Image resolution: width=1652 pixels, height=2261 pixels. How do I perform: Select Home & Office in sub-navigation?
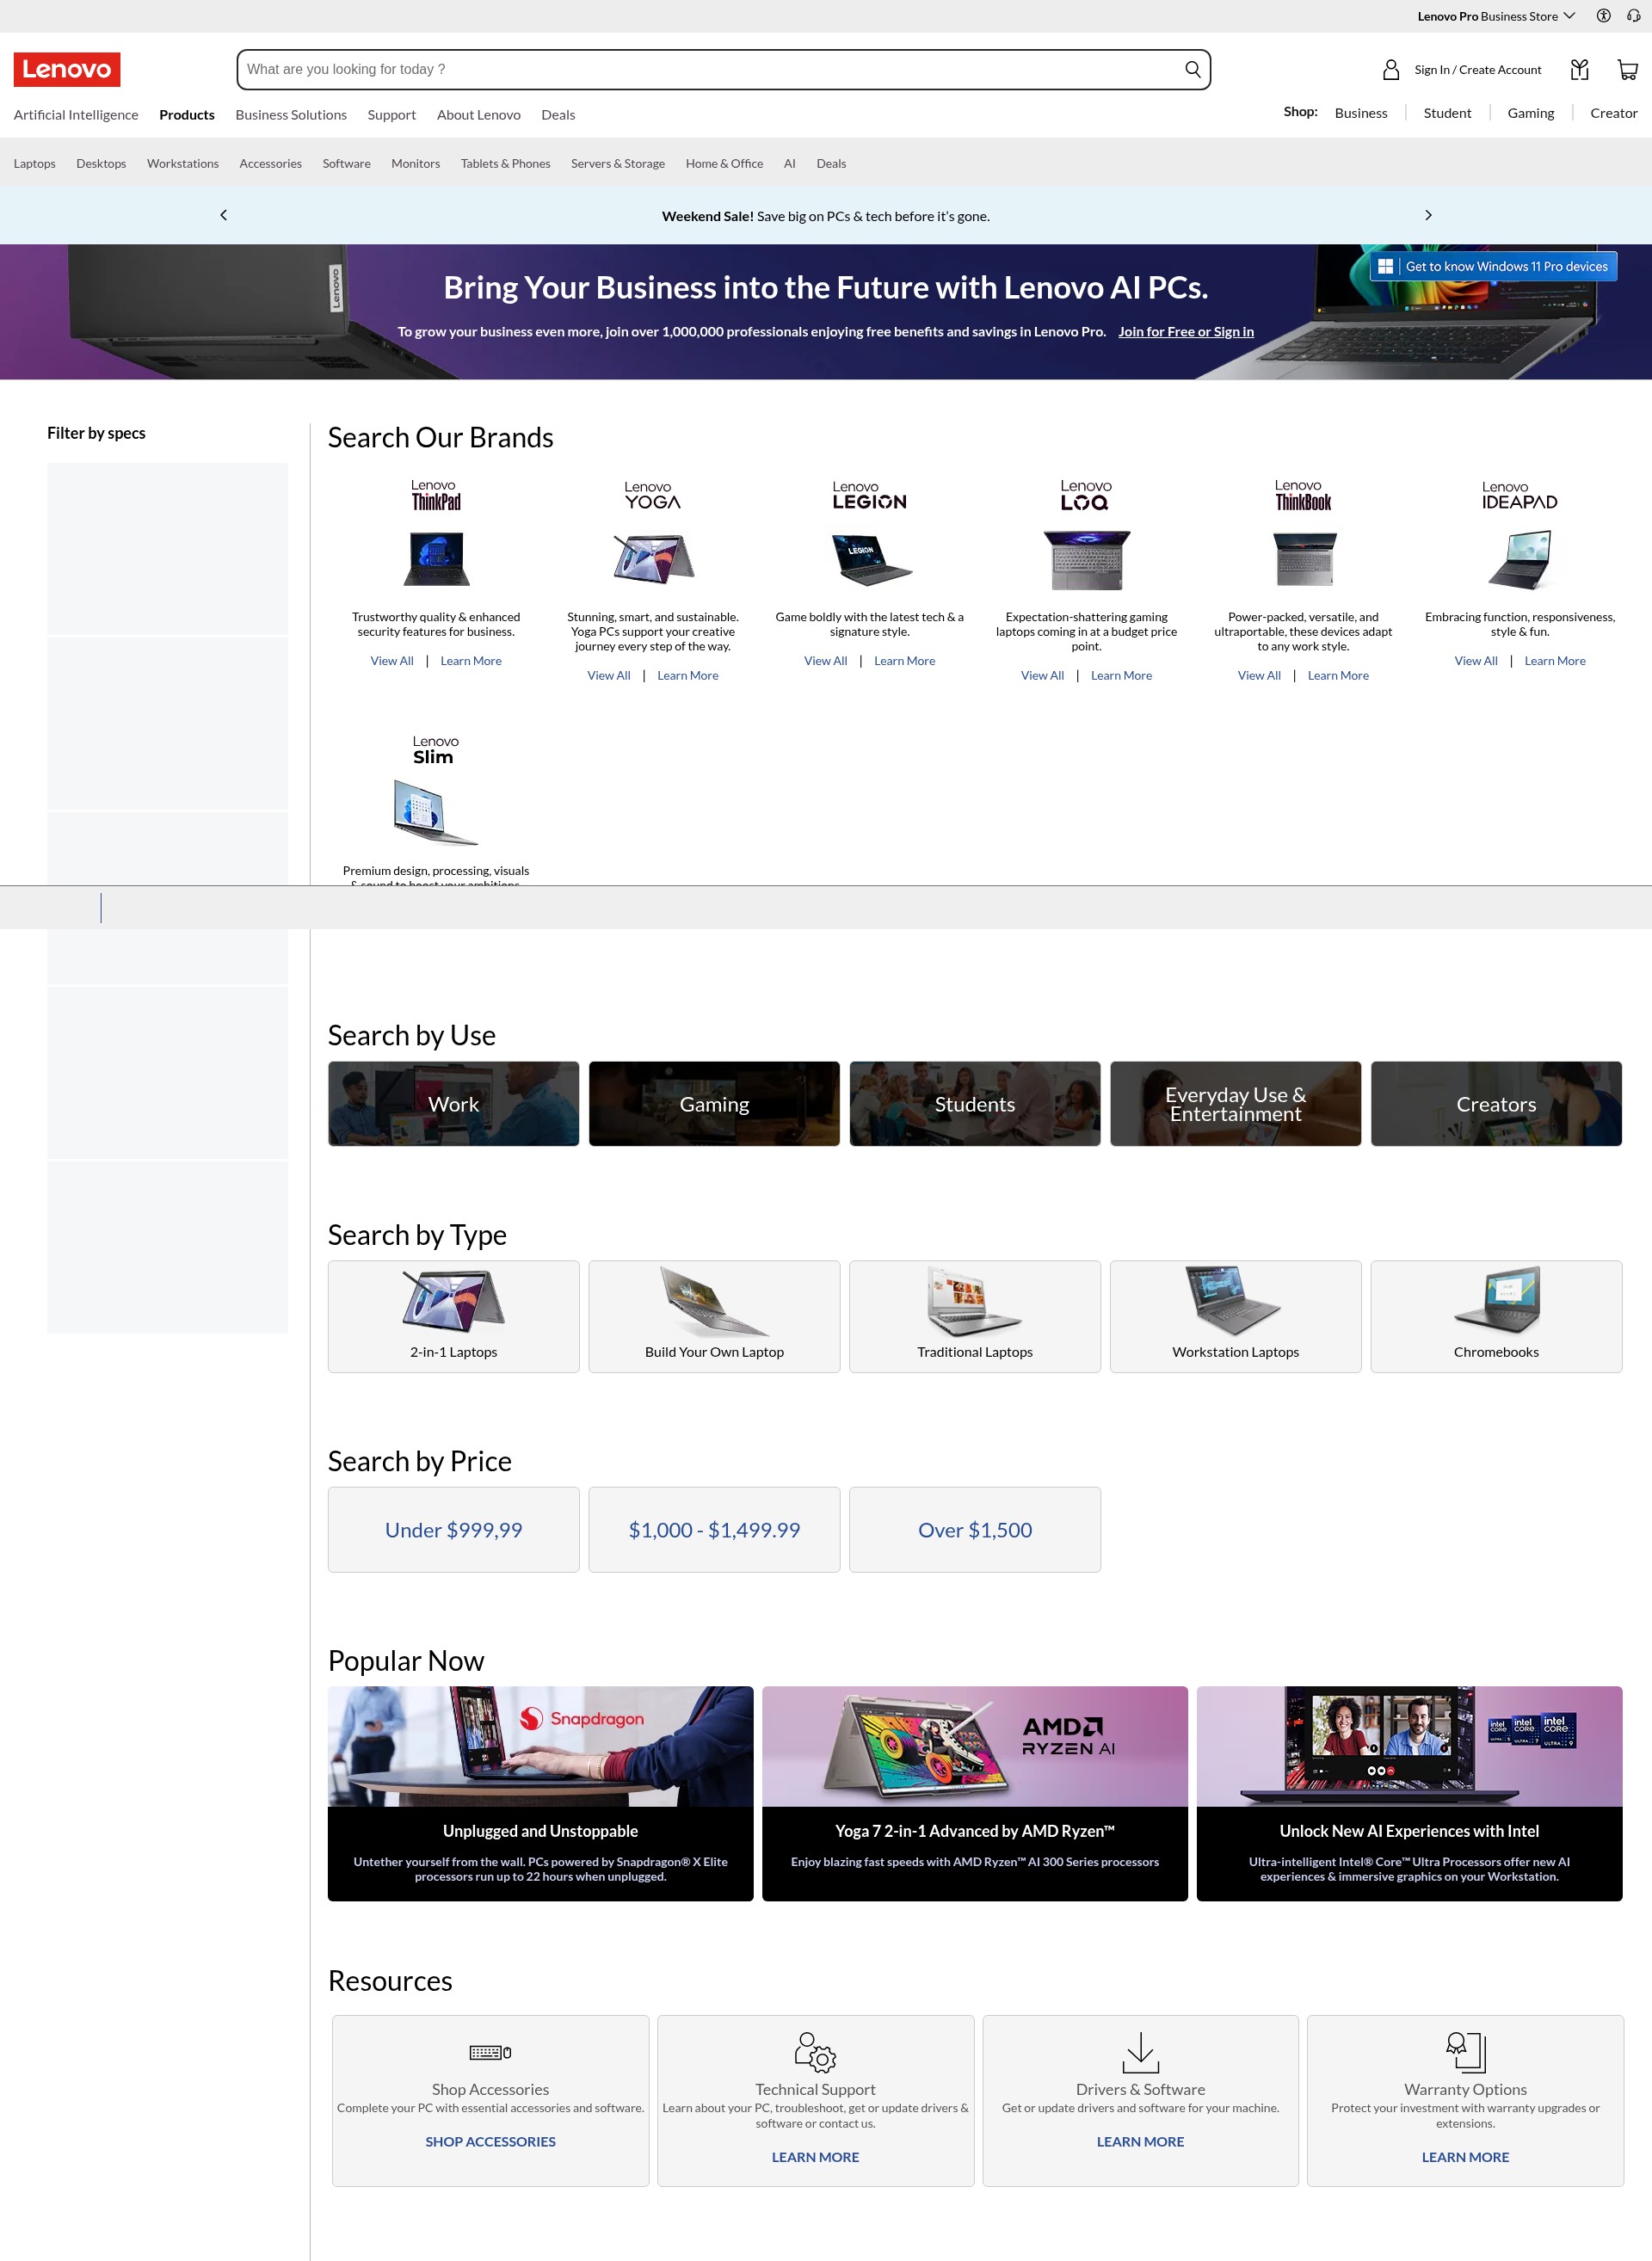point(725,164)
